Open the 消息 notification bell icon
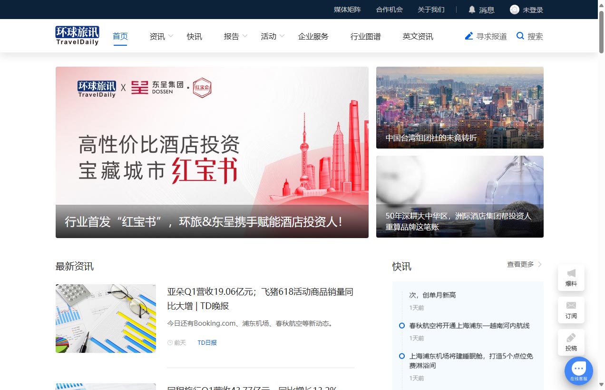The width and height of the screenshot is (605, 390). (471, 9)
